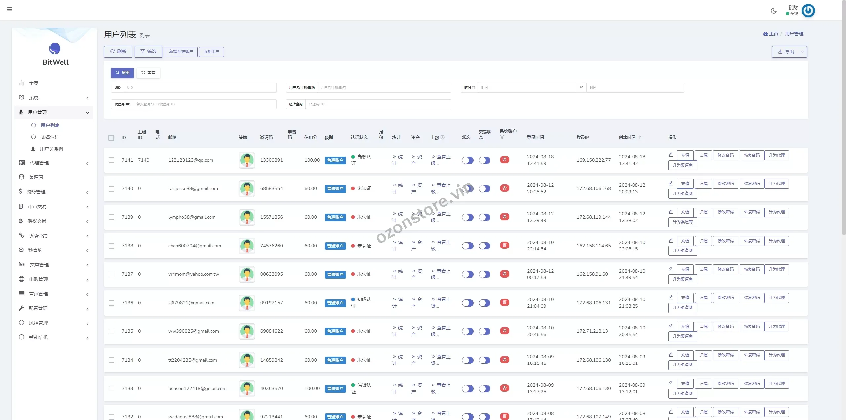The height and width of the screenshot is (420, 846).
Task: Toggle 交易状态 switch for user 7139
Action: point(484,217)
